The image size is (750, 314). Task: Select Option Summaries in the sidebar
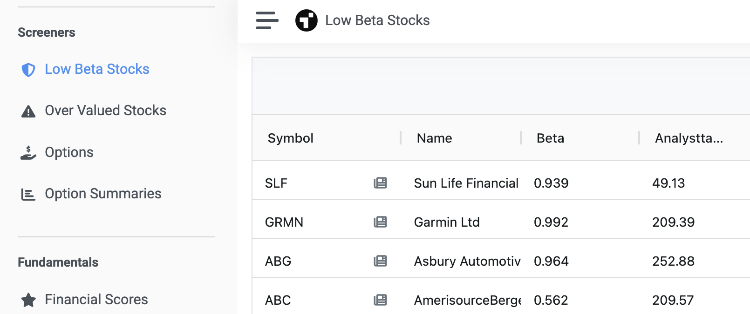[x=103, y=194]
